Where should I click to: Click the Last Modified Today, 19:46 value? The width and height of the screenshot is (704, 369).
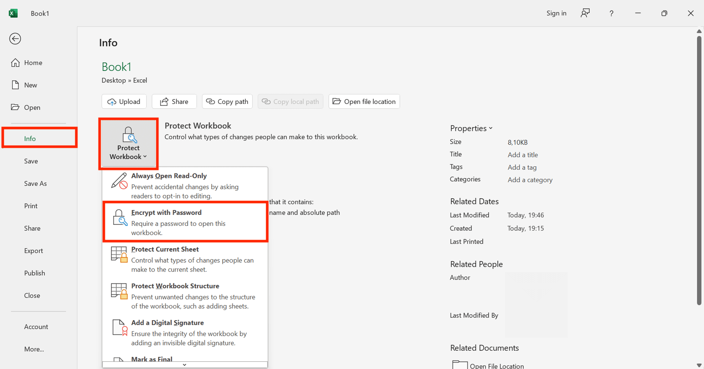pyautogui.click(x=525, y=215)
